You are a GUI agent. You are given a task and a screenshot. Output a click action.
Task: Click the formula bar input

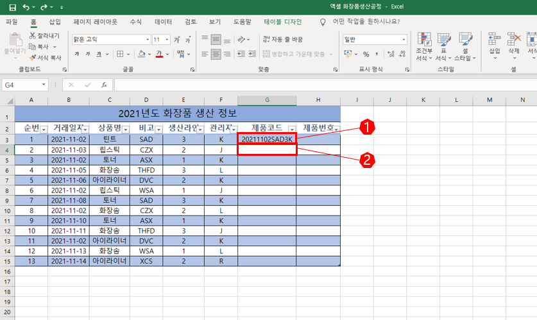click(x=325, y=85)
